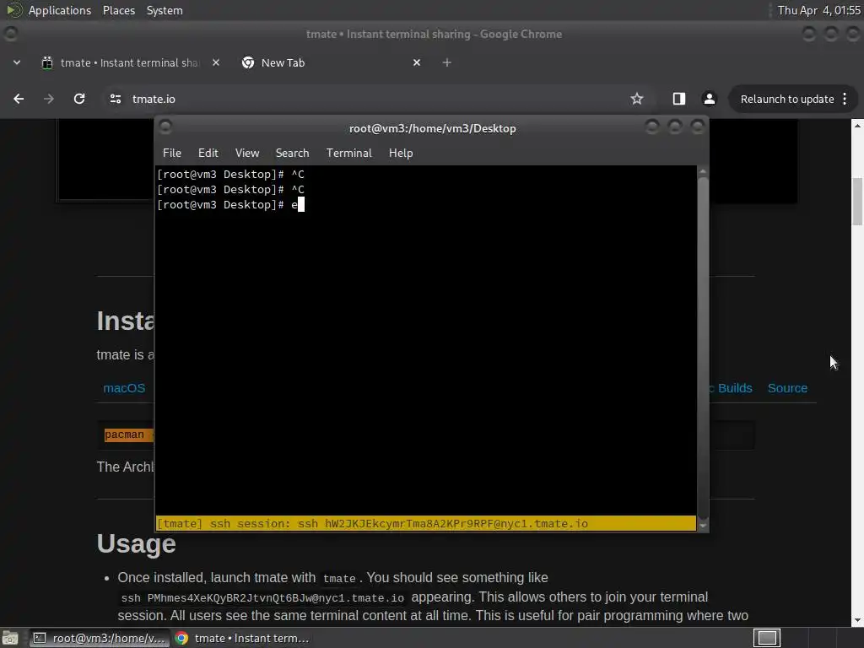
Task: Click the terminal command prompt line
Action: click(426, 205)
